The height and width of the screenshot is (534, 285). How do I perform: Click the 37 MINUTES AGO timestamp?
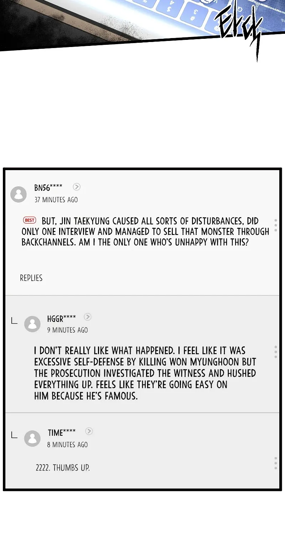(56, 200)
